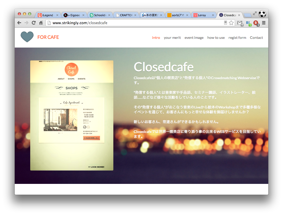This screenshot has width=283, height=215.
Task: Click the Hatena B! bookmark extension
Action: [248, 23]
